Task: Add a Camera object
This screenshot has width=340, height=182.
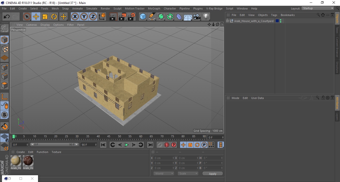Action: (197, 17)
